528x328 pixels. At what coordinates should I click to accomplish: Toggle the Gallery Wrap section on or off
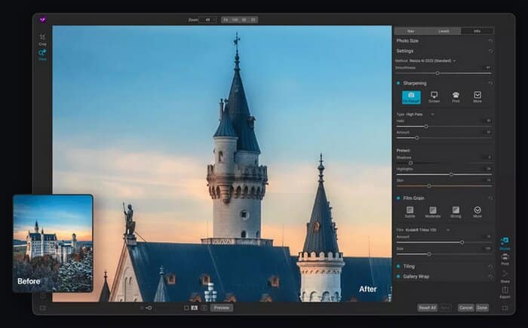[398, 277]
